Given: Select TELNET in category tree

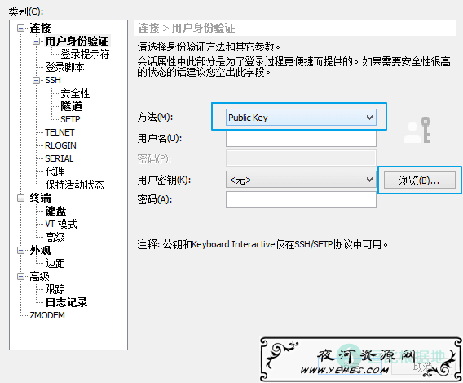Looking at the screenshot, I should (x=60, y=132).
